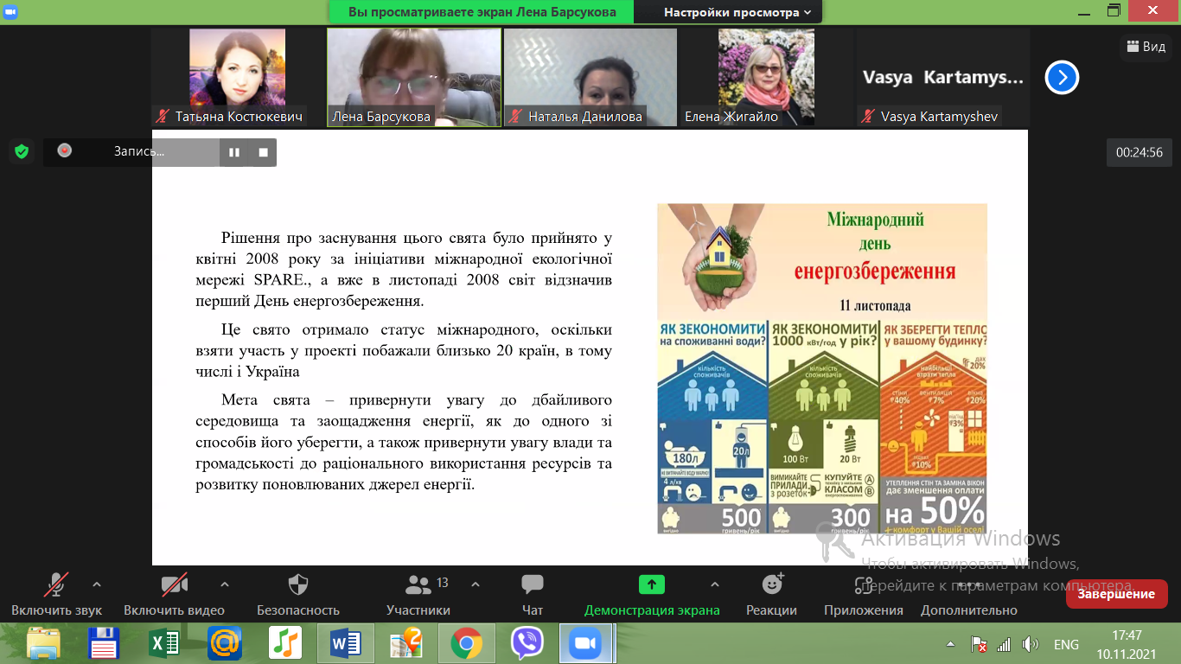Open the Реакции emoji menu
The image size is (1181, 664).
(771, 594)
